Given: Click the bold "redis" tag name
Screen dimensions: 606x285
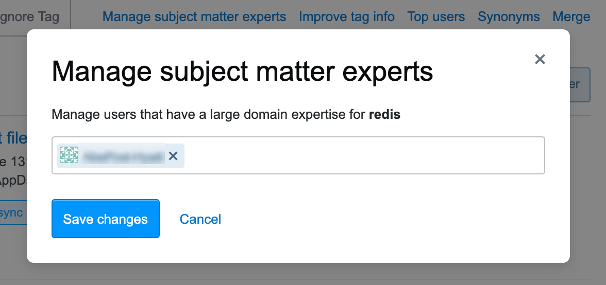Looking at the screenshot, I should tap(384, 114).
